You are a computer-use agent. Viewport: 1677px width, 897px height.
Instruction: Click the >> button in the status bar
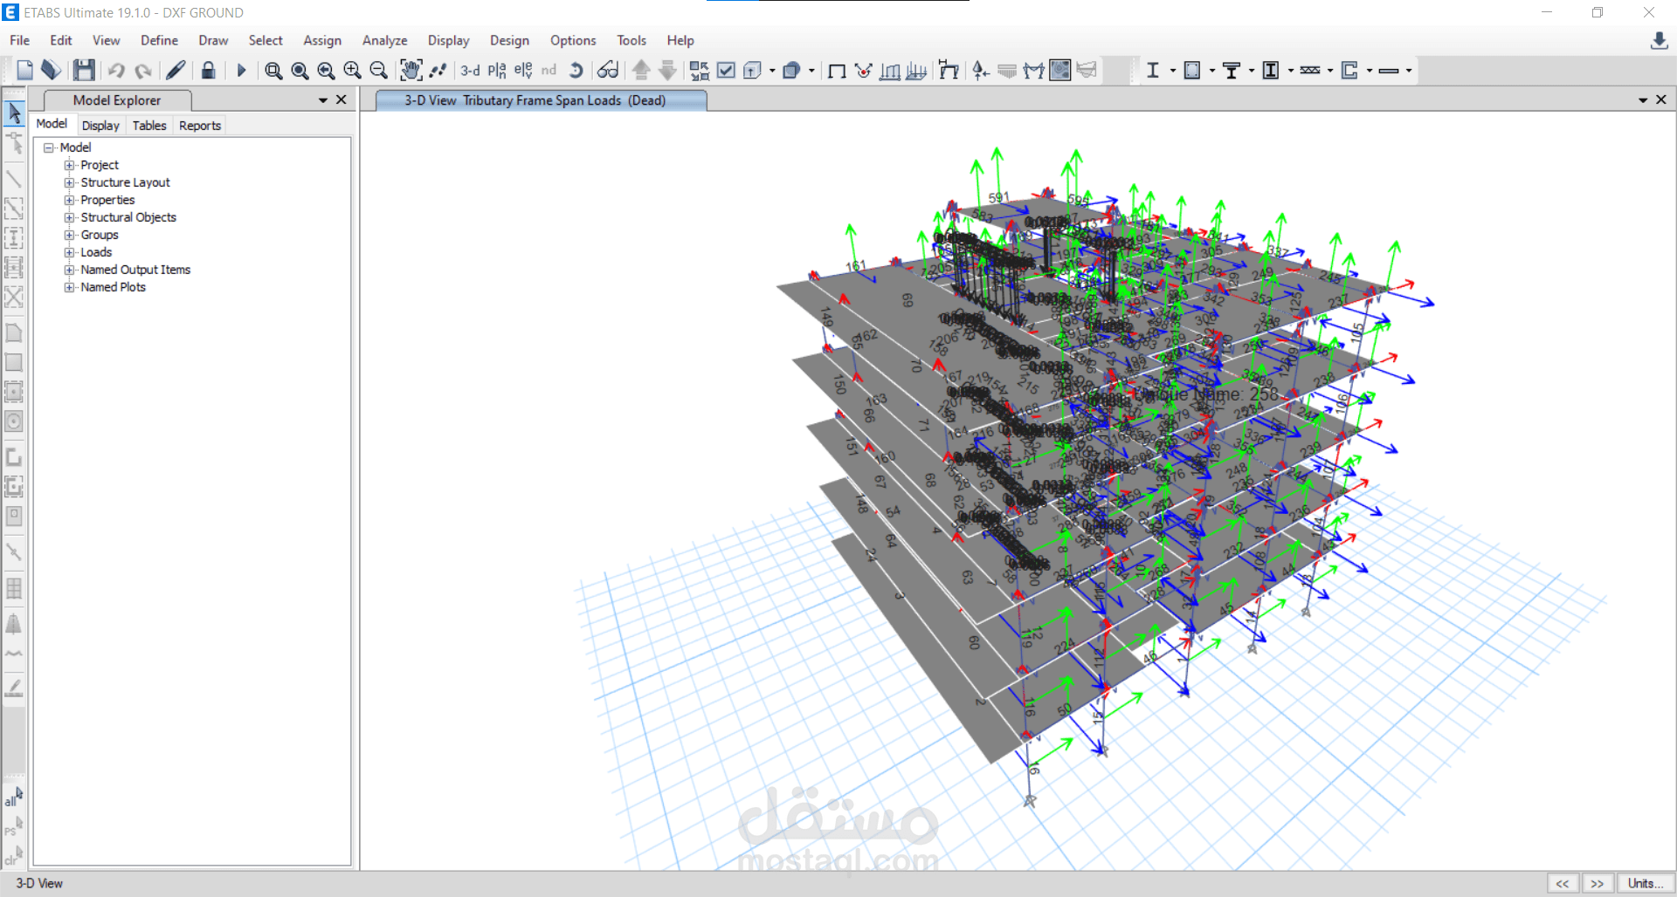point(1598,883)
